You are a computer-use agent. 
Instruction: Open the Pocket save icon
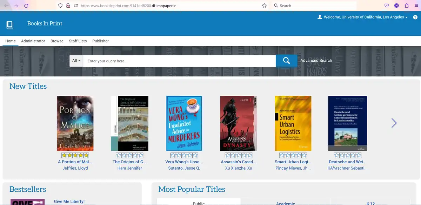pyautogui.click(x=386, y=6)
